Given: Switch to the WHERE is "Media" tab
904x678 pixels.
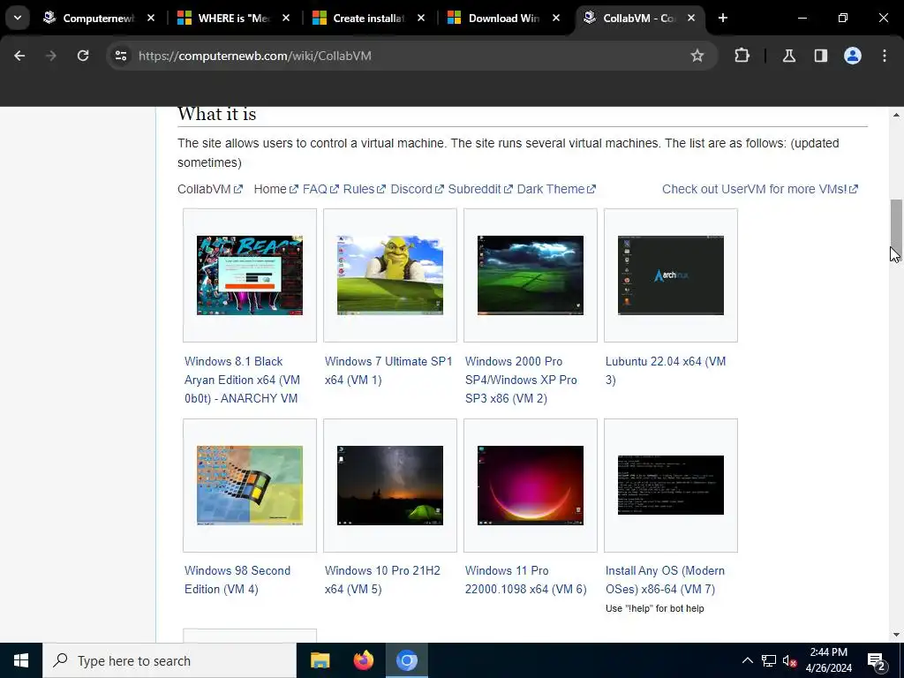Looking at the screenshot, I should [233, 18].
